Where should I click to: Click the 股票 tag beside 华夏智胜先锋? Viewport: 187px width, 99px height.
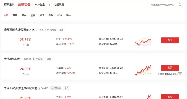[61, 30]
